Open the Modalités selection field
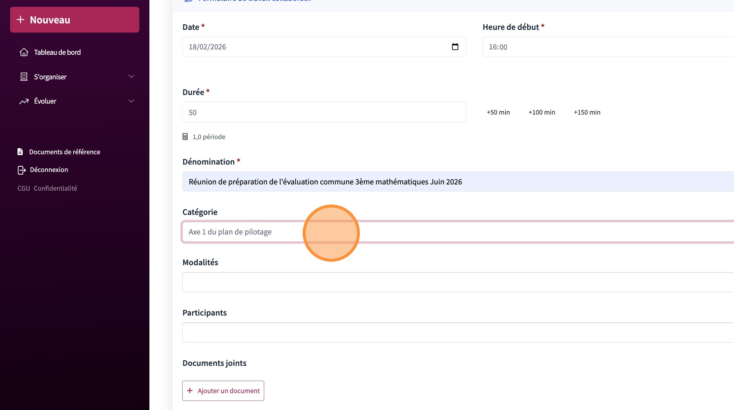 point(445,282)
